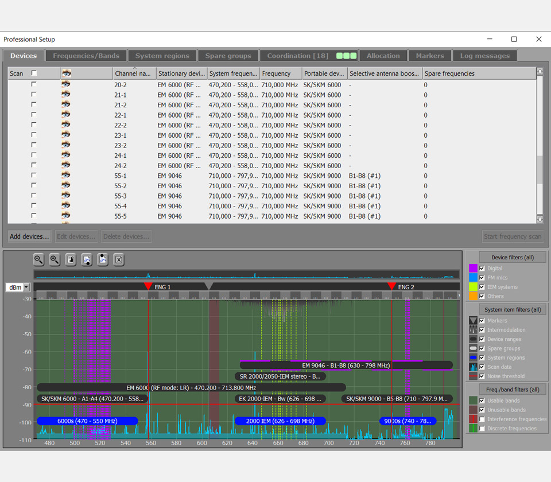This screenshot has height=482, width=551.
Task: Click the scan data icon in system filters
Action: click(473, 367)
